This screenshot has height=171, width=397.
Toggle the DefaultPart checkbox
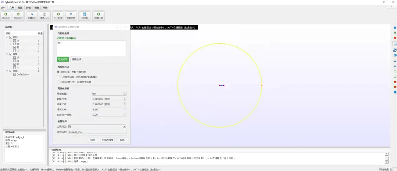click(14, 74)
